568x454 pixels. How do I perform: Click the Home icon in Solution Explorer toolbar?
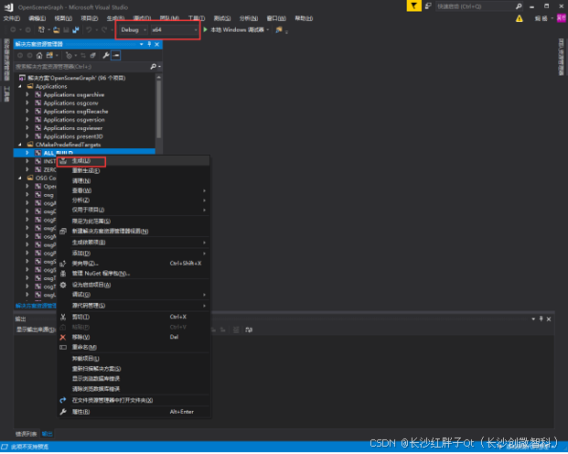point(39,56)
